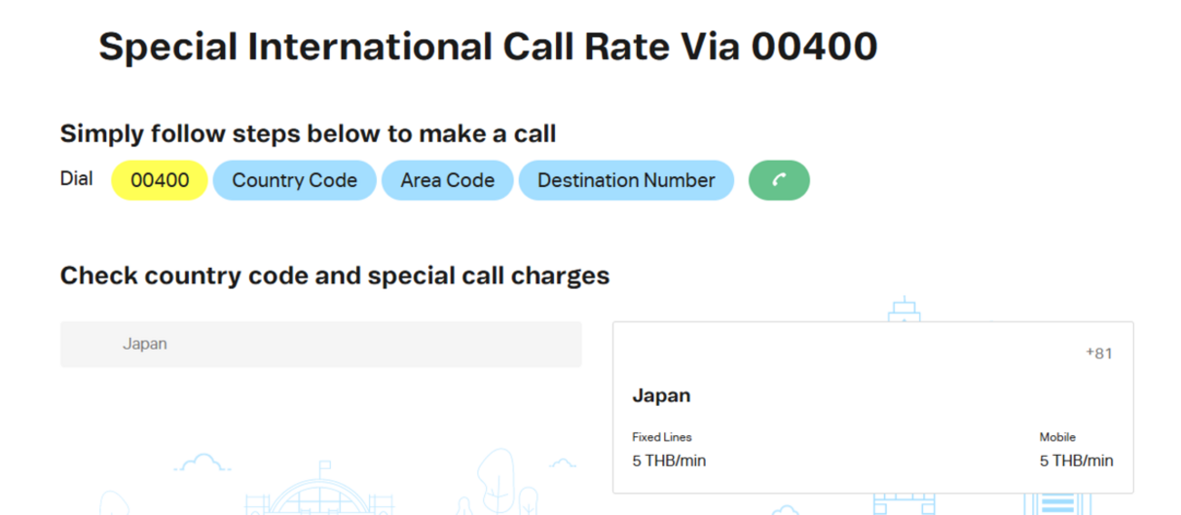Click the Dial label before 00400
The height and width of the screenshot is (515, 1181).
click(x=76, y=179)
